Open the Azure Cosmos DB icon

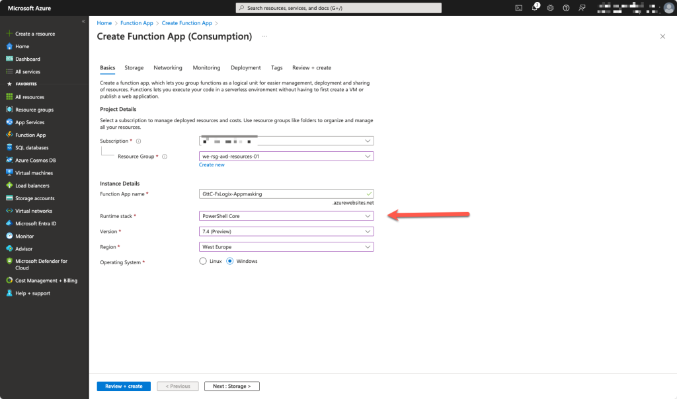tap(9, 160)
